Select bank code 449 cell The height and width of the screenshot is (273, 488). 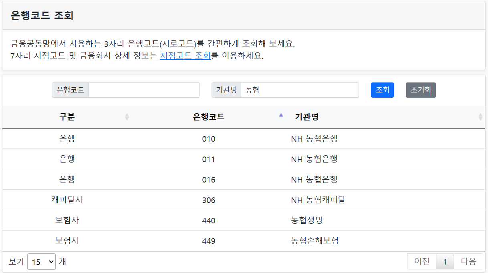(208, 241)
